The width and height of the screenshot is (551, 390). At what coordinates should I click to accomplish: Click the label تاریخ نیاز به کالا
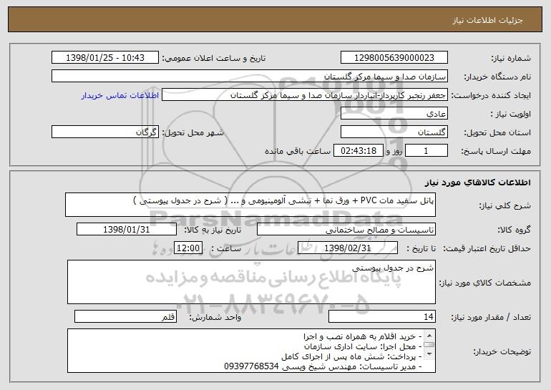213,230
